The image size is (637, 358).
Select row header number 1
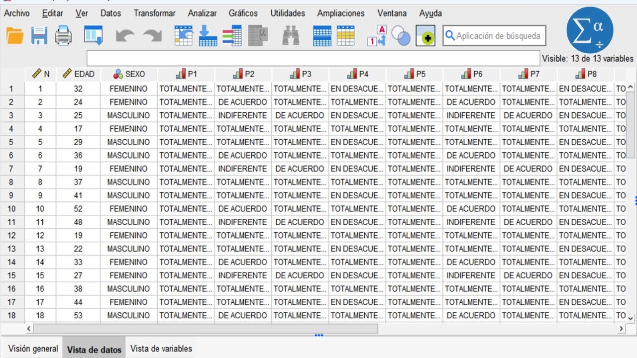tap(12, 89)
